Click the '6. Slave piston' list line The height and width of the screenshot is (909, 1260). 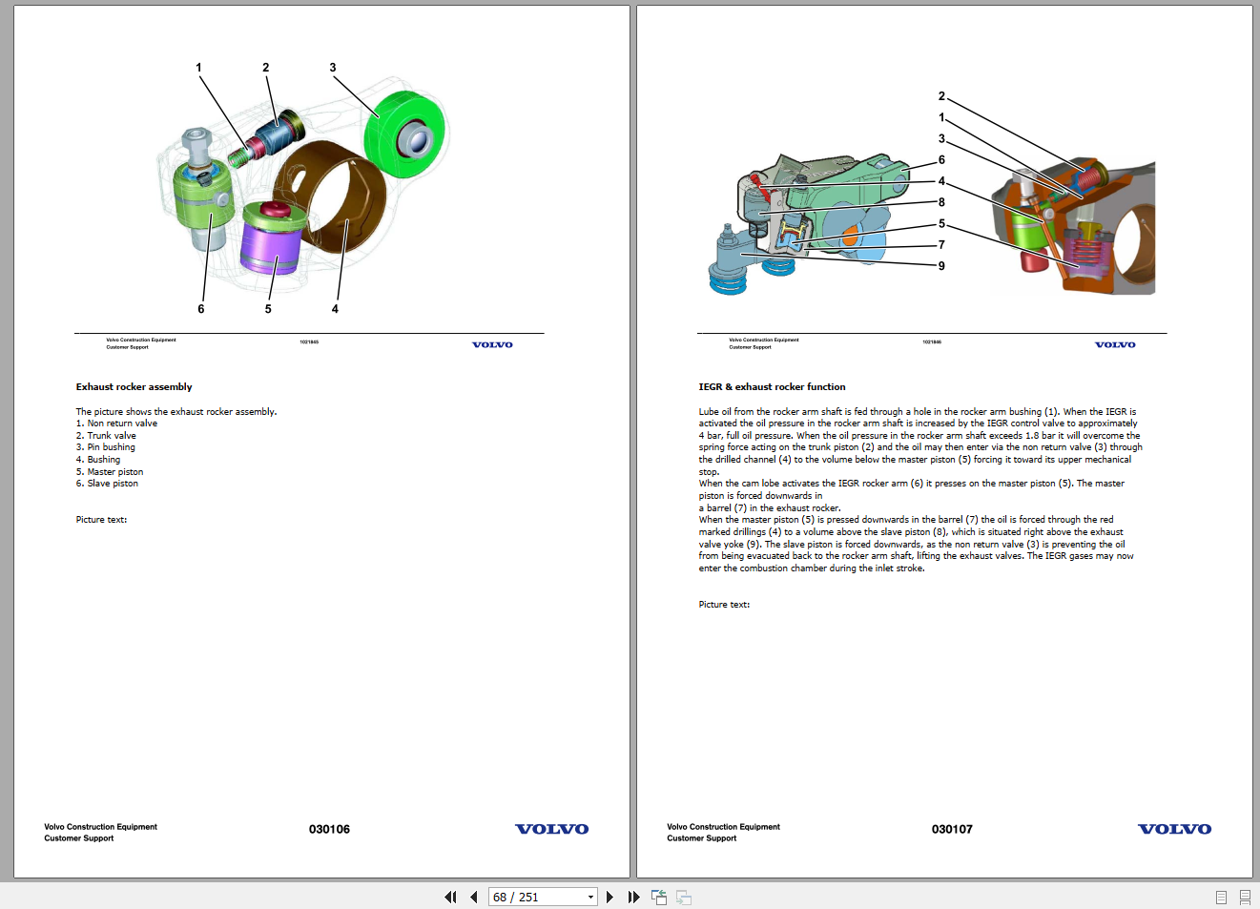[x=107, y=484]
